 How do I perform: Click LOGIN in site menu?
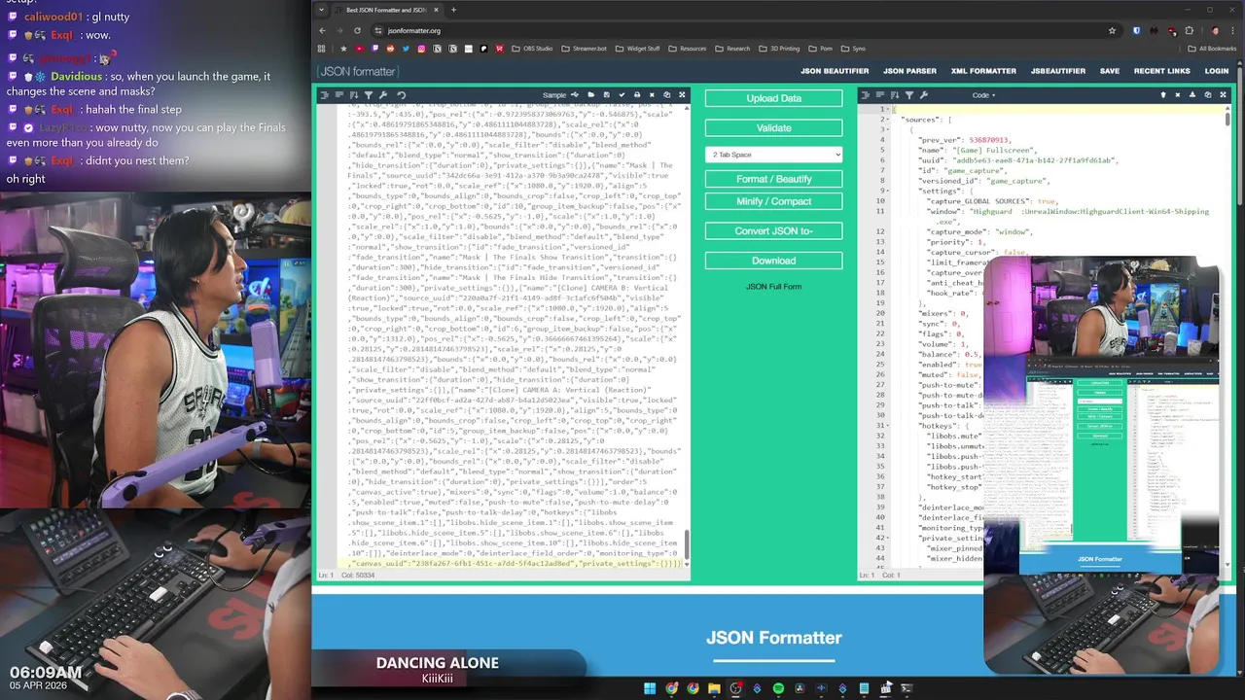pos(1217,71)
